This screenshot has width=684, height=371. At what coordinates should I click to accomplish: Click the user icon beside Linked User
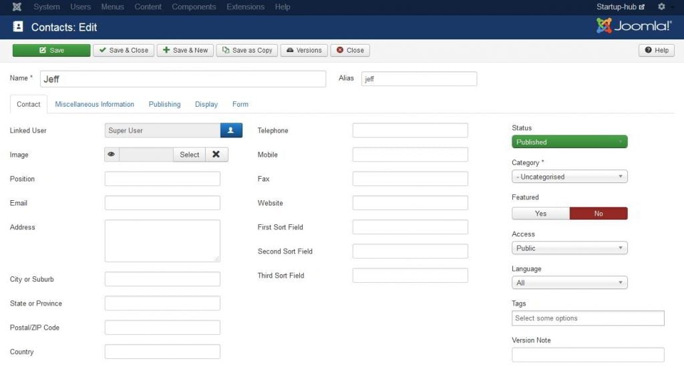pos(231,131)
